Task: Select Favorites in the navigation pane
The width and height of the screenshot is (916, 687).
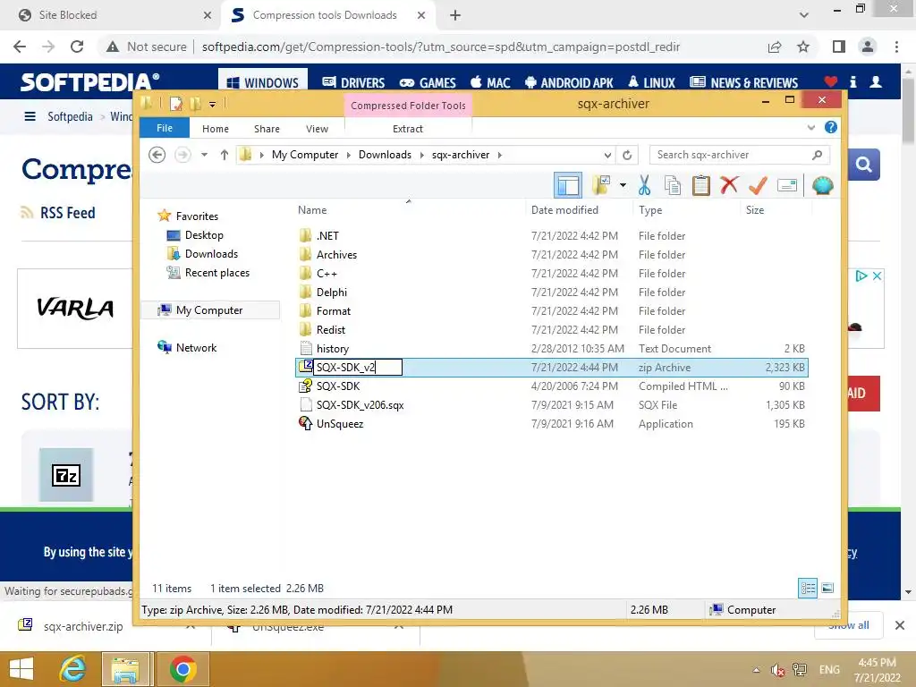Action: point(197,216)
